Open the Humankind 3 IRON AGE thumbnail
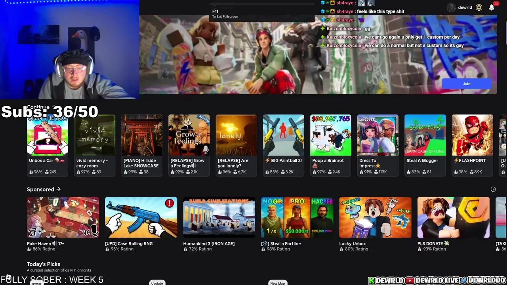507x285 pixels. 219,217
